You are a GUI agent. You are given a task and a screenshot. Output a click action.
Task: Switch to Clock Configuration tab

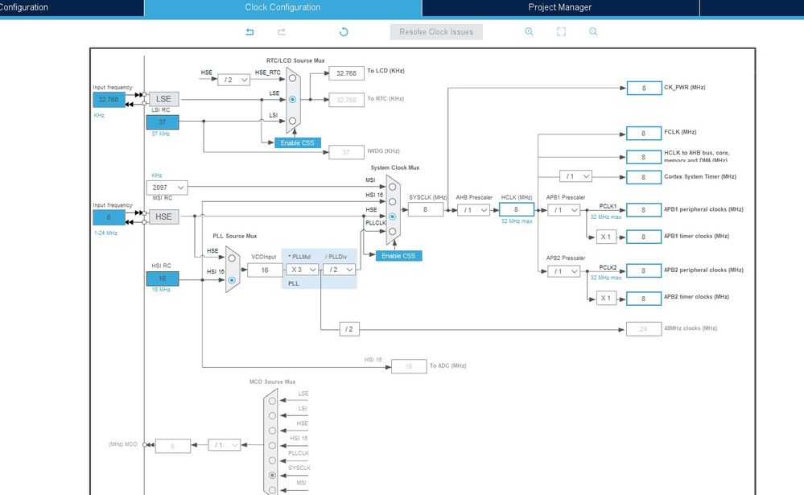tap(283, 8)
